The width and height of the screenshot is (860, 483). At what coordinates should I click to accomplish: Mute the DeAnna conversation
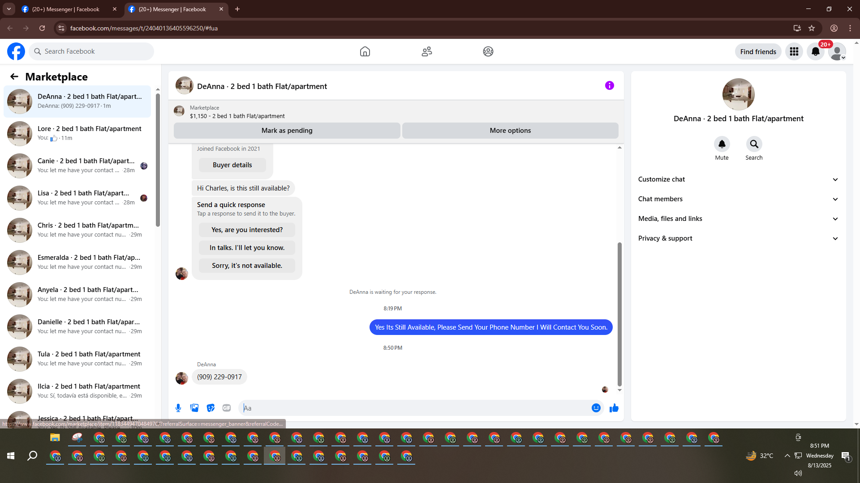(722, 144)
